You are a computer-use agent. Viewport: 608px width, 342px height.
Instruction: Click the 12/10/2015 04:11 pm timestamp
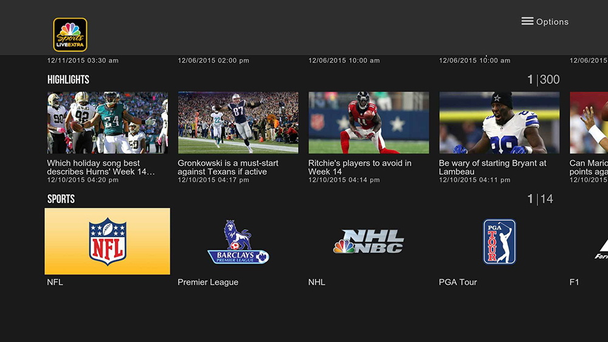pyautogui.click(x=475, y=180)
